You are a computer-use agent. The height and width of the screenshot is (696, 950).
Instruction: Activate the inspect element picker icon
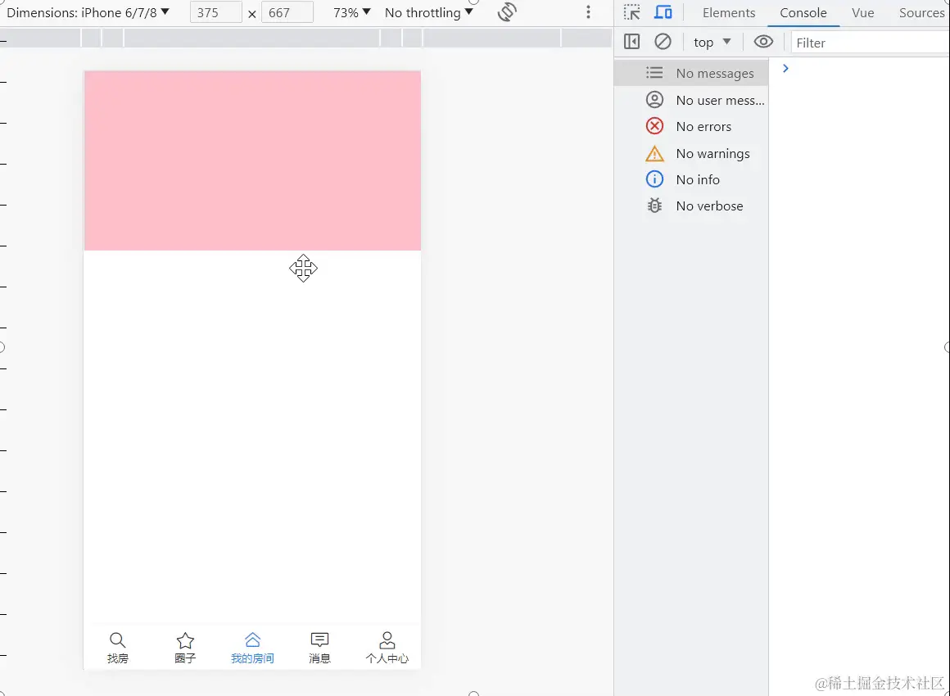[632, 13]
